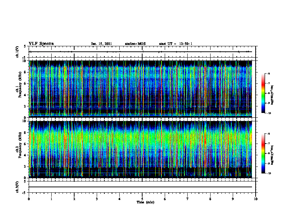Click the time axis tick label "8"
The image size is (288, 223).
pyautogui.click(x=210, y=199)
